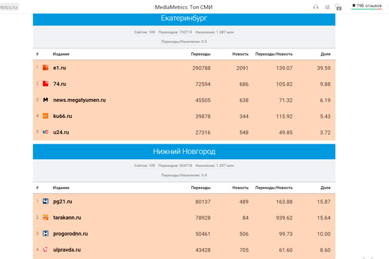Click the progorodnn.ru favicon
Viewport: 389px width, 259px height.
pyautogui.click(x=45, y=234)
